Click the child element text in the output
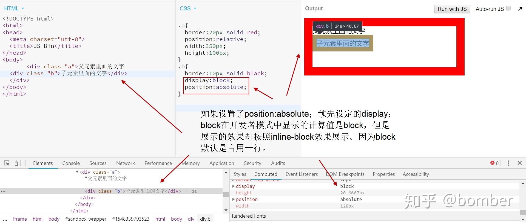The image size is (526, 222). point(343,43)
